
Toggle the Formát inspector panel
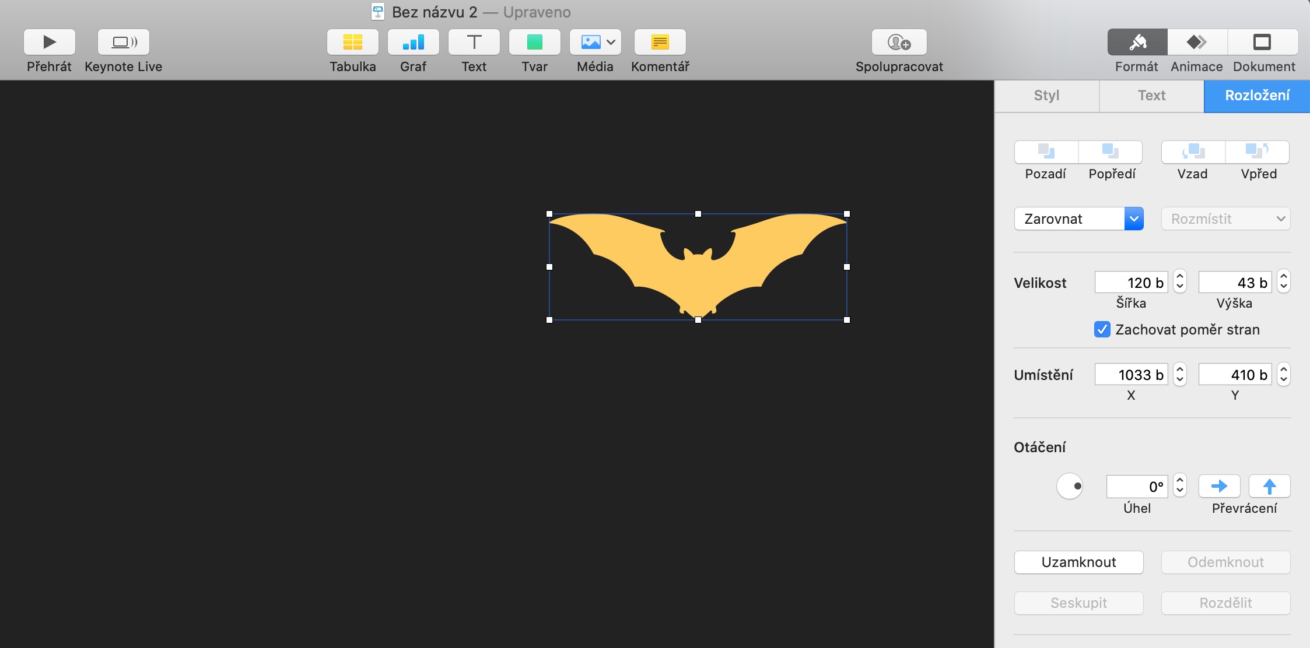[x=1137, y=42]
